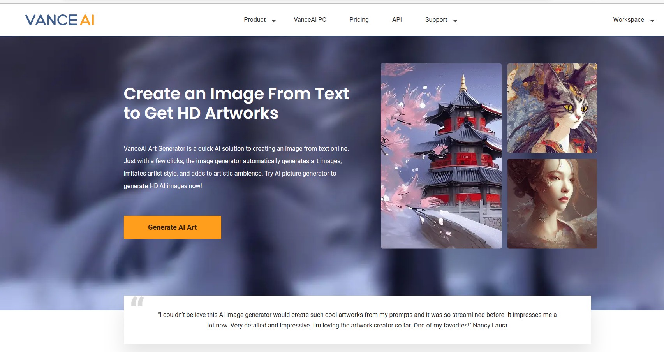
Task: Open the woman portrait artwork thumbnail
Action: point(552,204)
